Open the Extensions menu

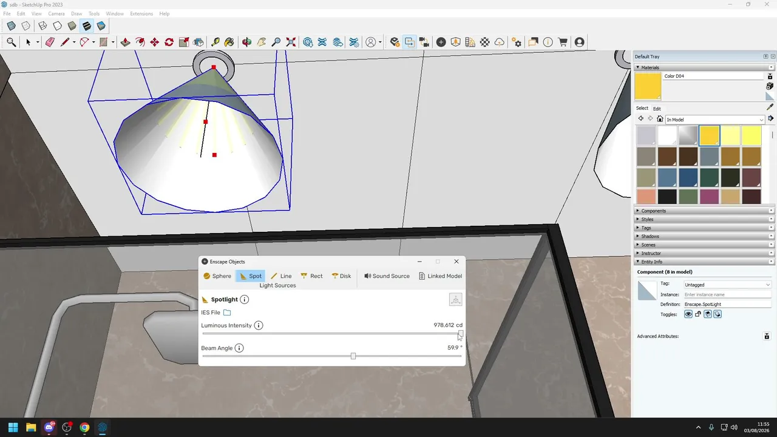pyautogui.click(x=141, y=13)
